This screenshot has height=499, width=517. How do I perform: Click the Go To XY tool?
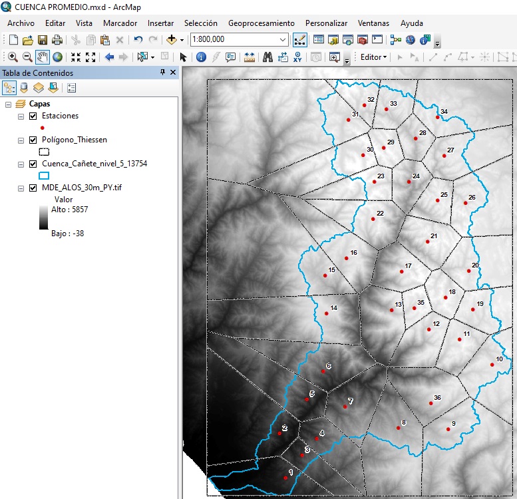point(297,57)
